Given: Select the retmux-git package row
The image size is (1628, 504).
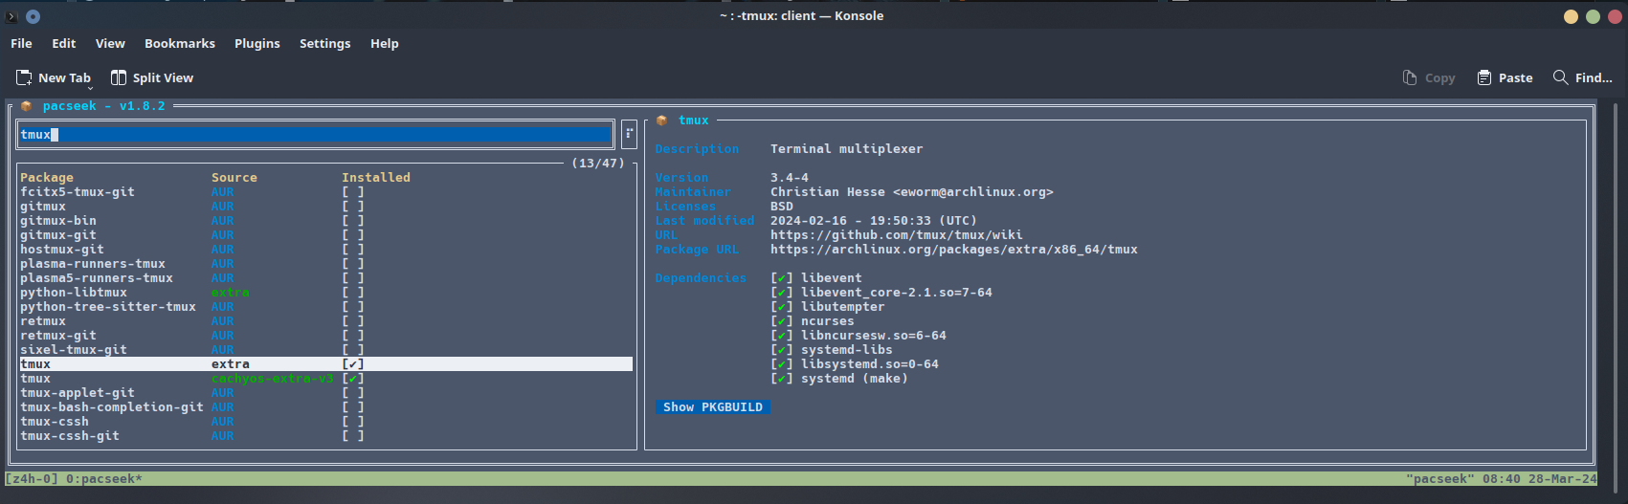Looking at the screenshot, I should coord(326,336).
